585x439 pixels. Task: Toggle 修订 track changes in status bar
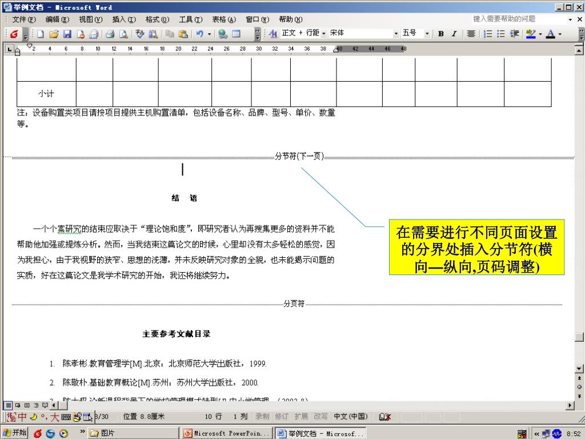point(281,417)
